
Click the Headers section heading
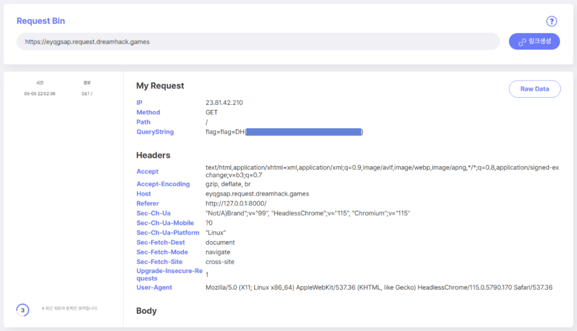[x=153, y=155]
